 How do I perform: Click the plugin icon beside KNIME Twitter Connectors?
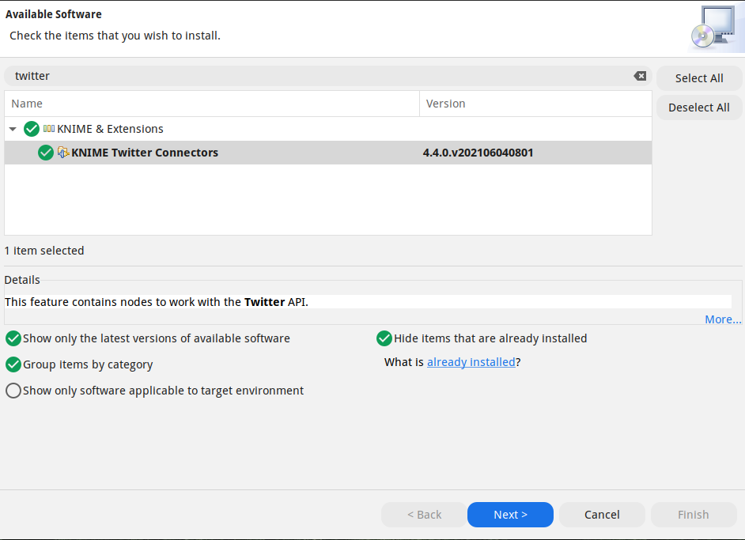[62, 152]
